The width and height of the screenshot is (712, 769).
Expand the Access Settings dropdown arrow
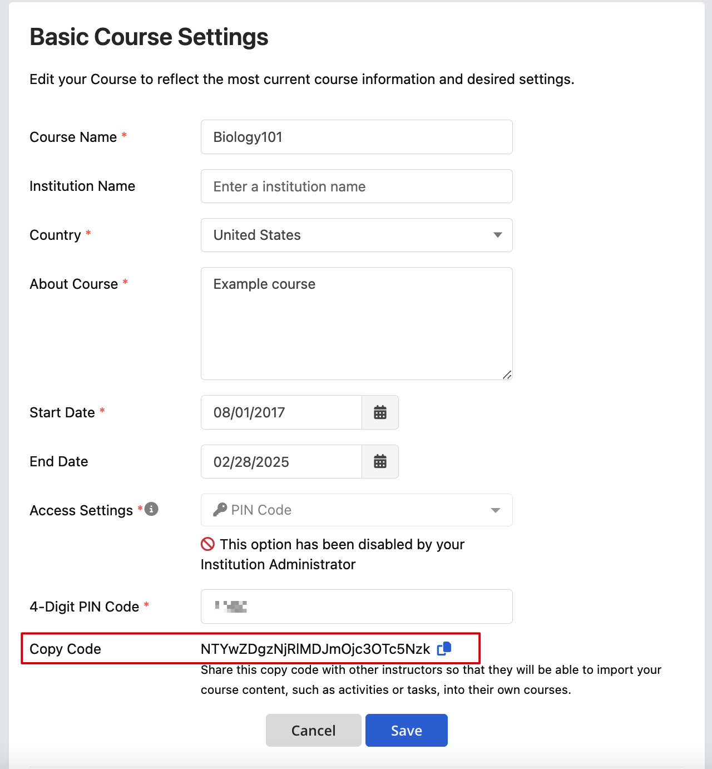tap(495, 510)
